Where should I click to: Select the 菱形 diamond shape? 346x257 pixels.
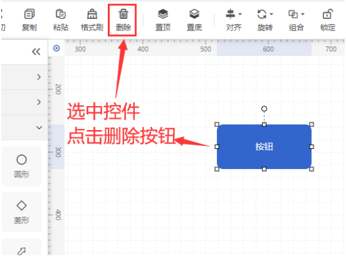pos(22,212)
